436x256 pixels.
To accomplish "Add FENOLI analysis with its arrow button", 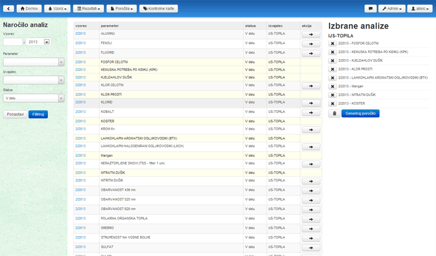I will tap(311, 44).
